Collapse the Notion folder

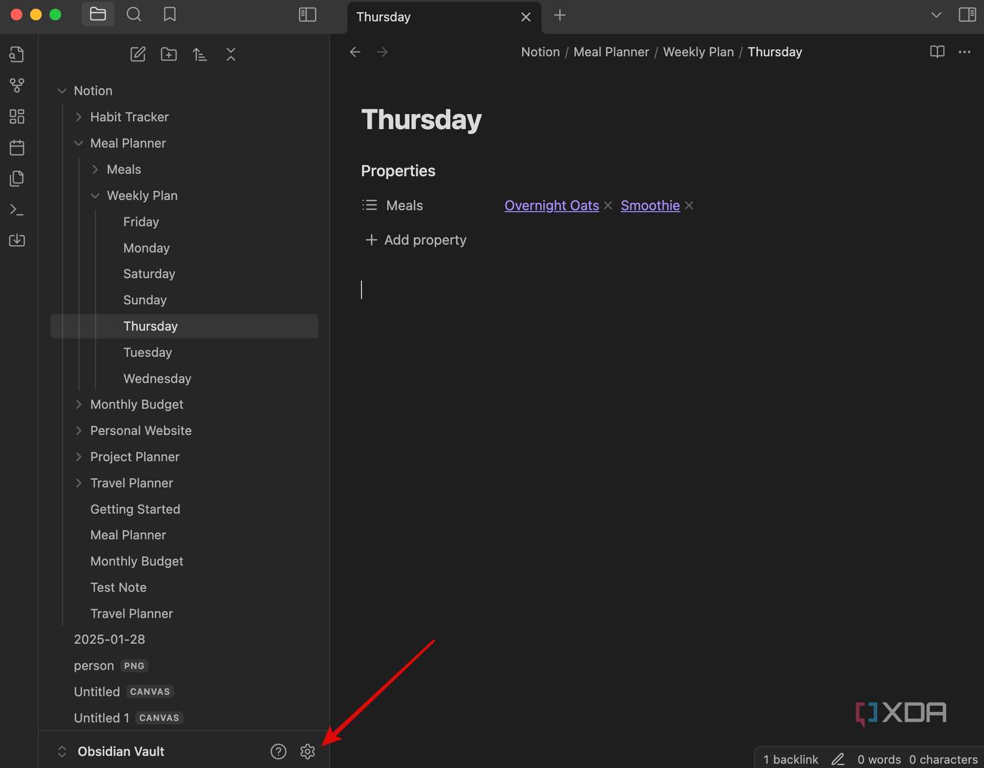coord(62,90)
